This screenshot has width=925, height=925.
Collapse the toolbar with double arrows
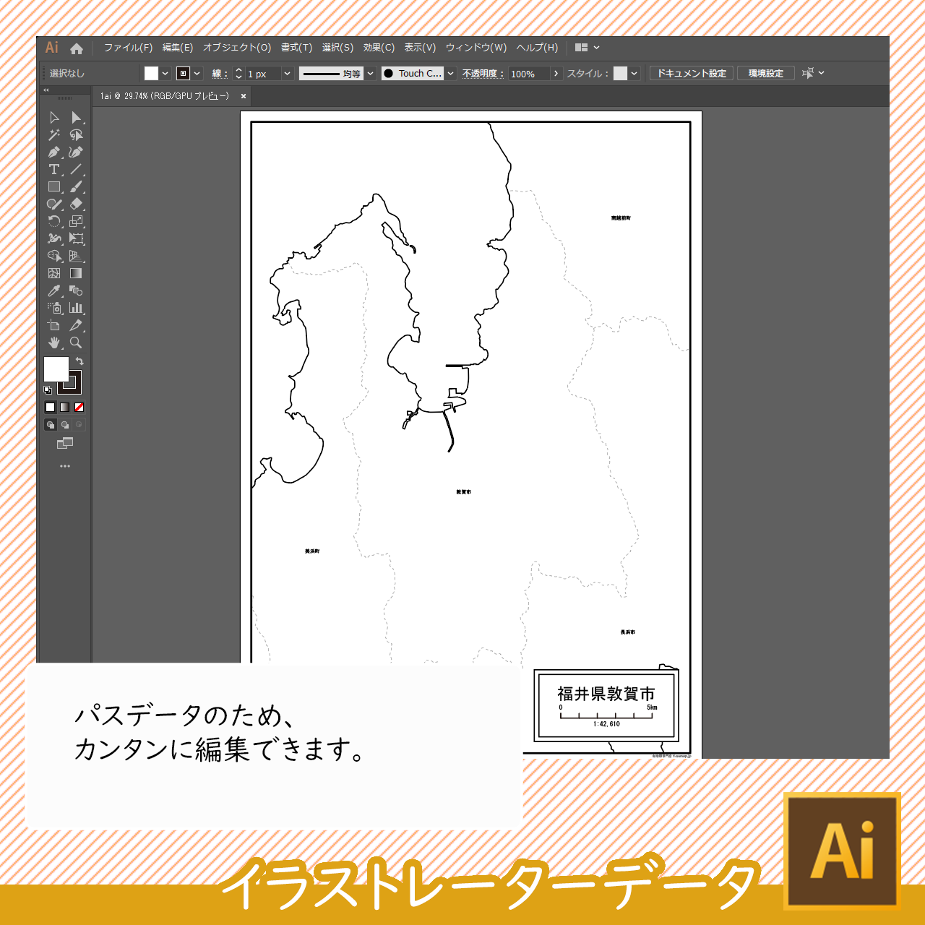click(x=46, y=90)
